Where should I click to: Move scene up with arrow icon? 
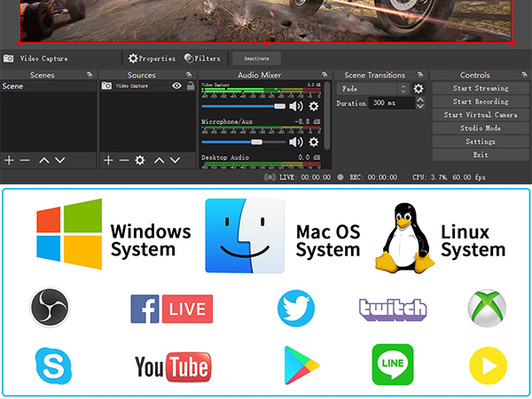(x=44, y=160)
